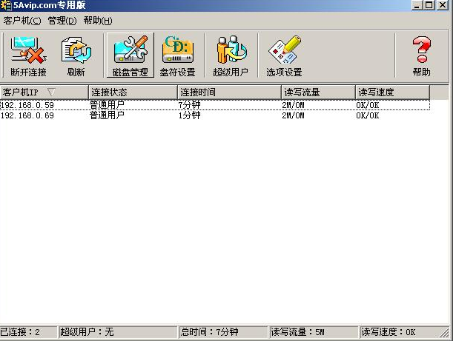Click the 7分钟 connection time cell in the list
This screenshot has width=456, height=341.
[x=189, y=105]
